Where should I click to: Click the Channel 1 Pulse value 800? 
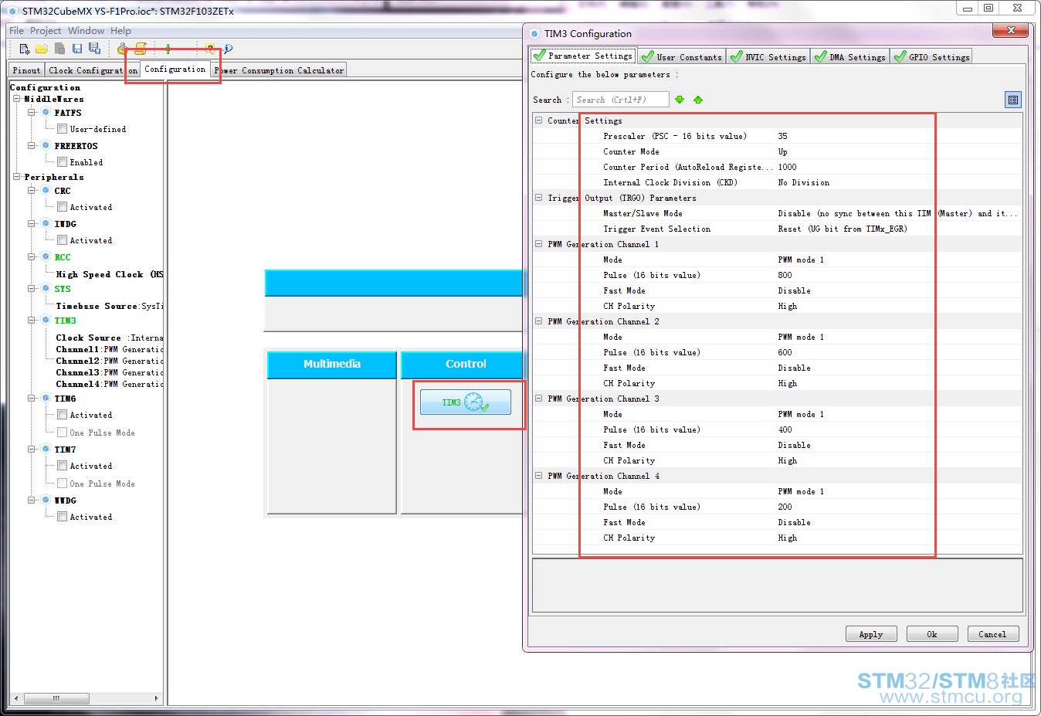click(x=899, y=275)
